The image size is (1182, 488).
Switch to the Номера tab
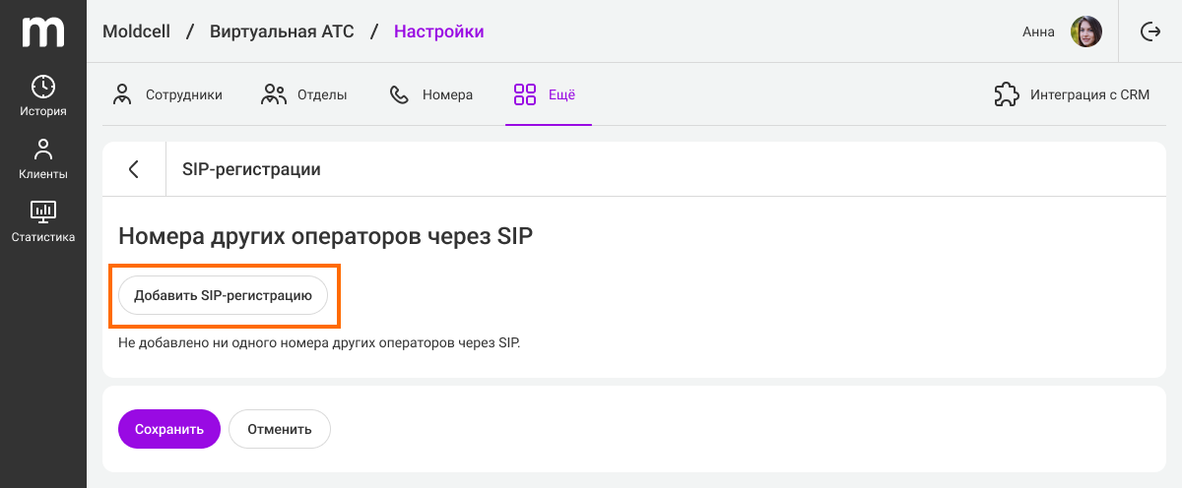click(430, 94)
